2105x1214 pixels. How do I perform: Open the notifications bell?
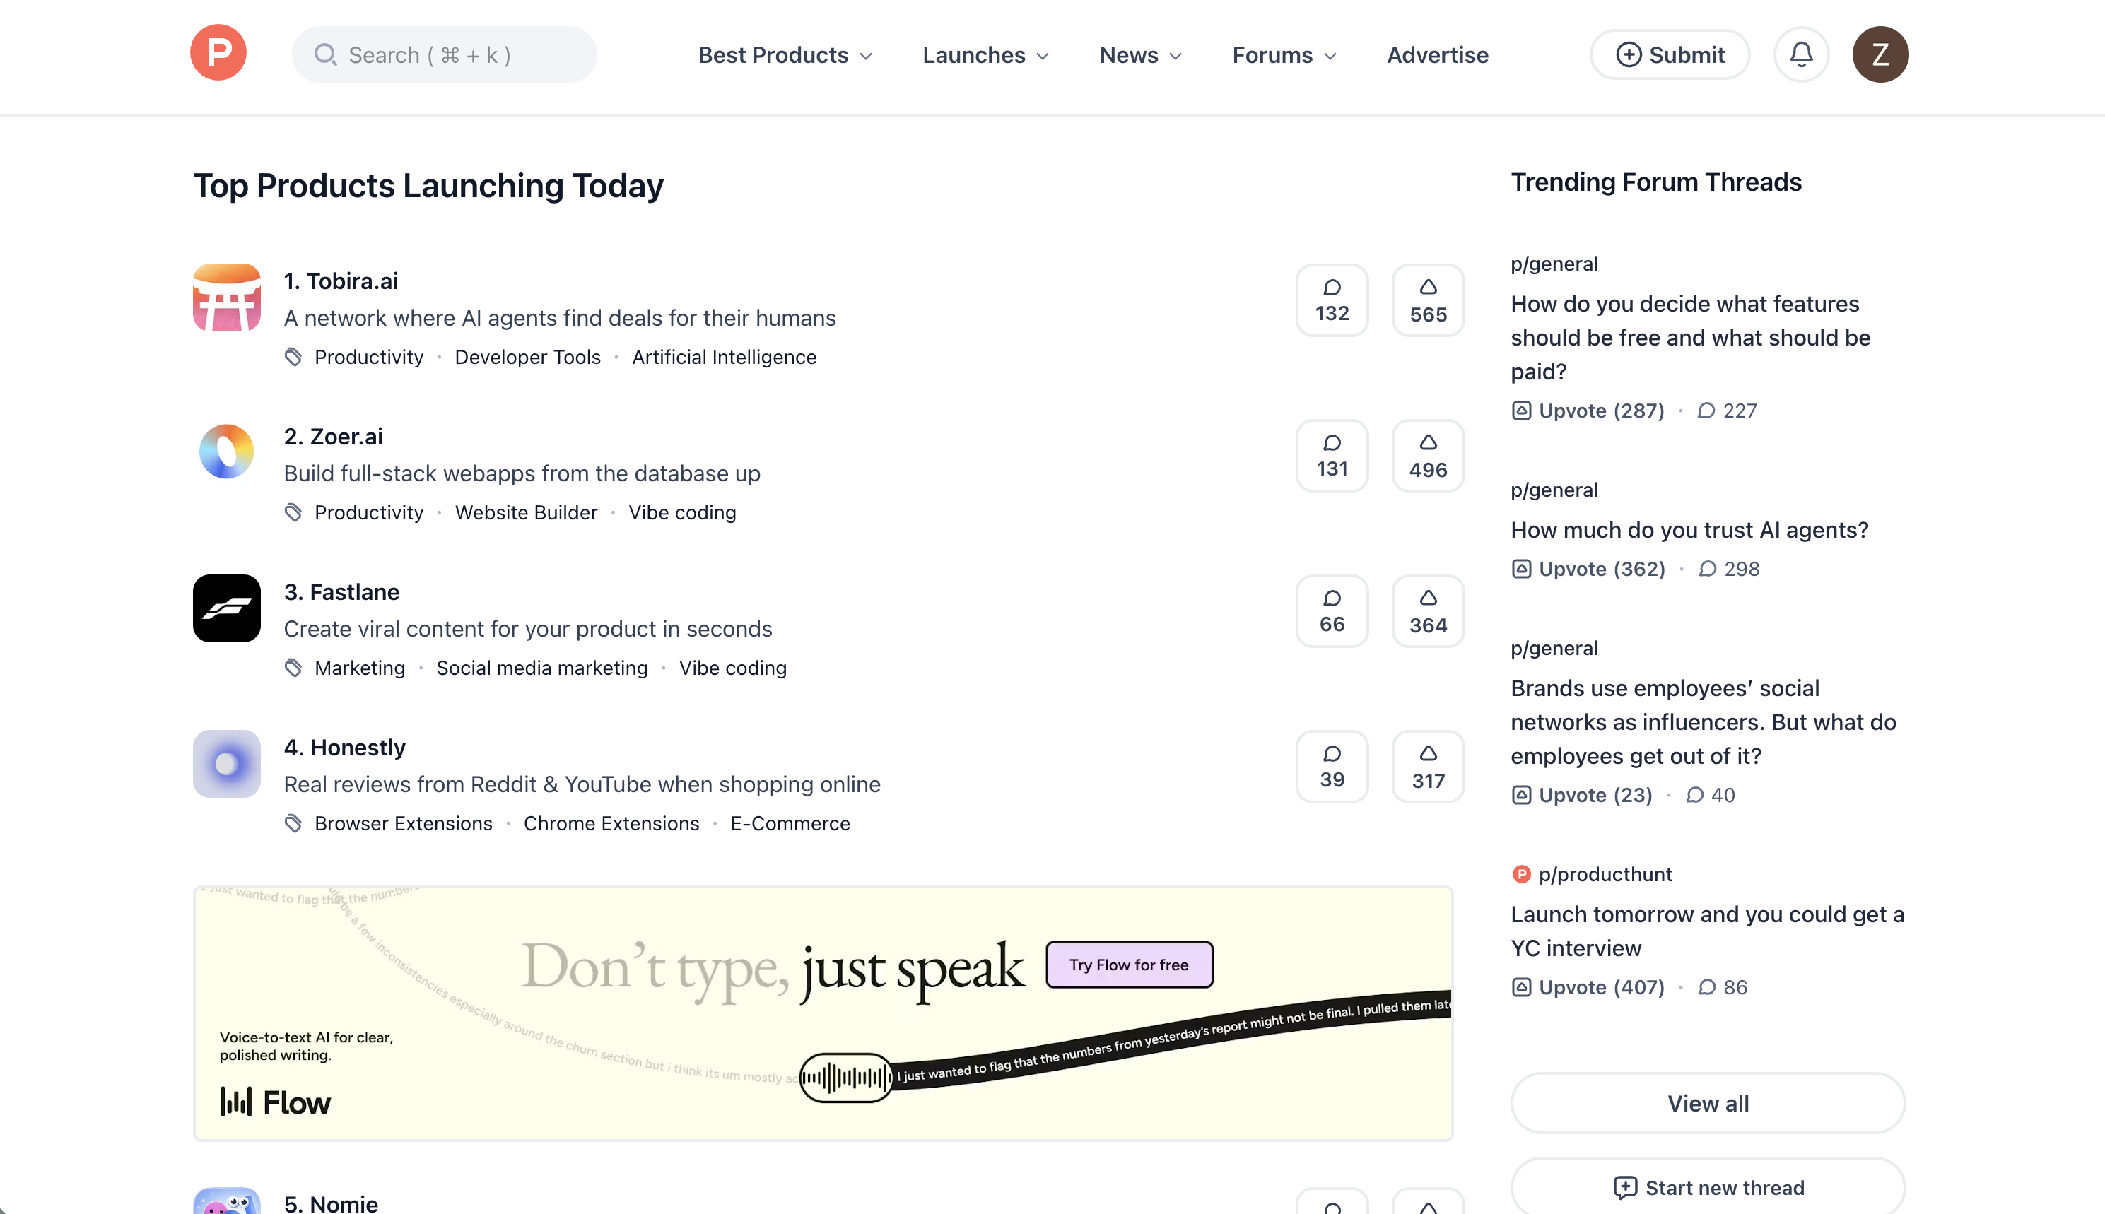[x=1800, y=55]
